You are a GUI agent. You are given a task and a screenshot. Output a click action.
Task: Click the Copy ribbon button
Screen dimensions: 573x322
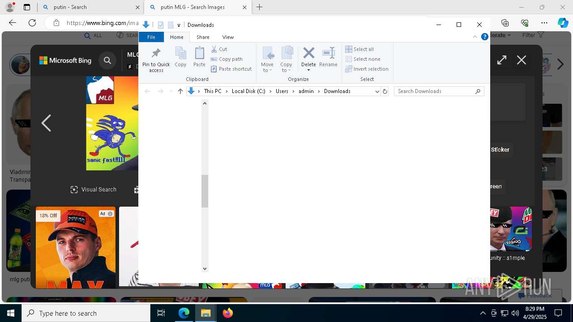180,57
